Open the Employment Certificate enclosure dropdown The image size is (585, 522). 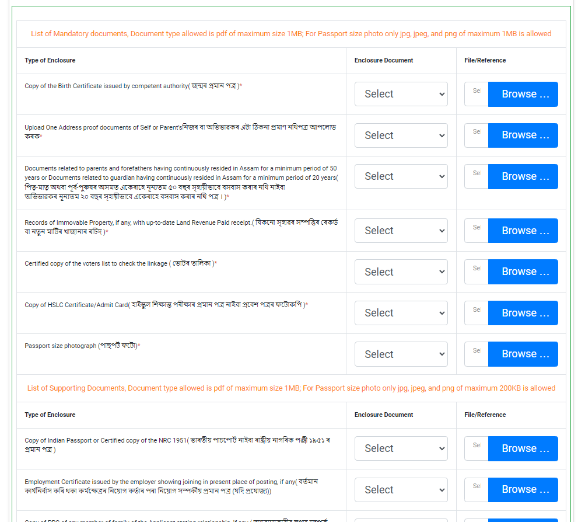coord(401,490)
